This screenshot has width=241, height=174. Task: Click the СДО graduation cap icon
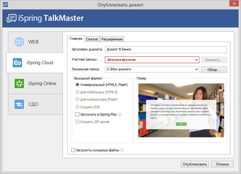19,104
